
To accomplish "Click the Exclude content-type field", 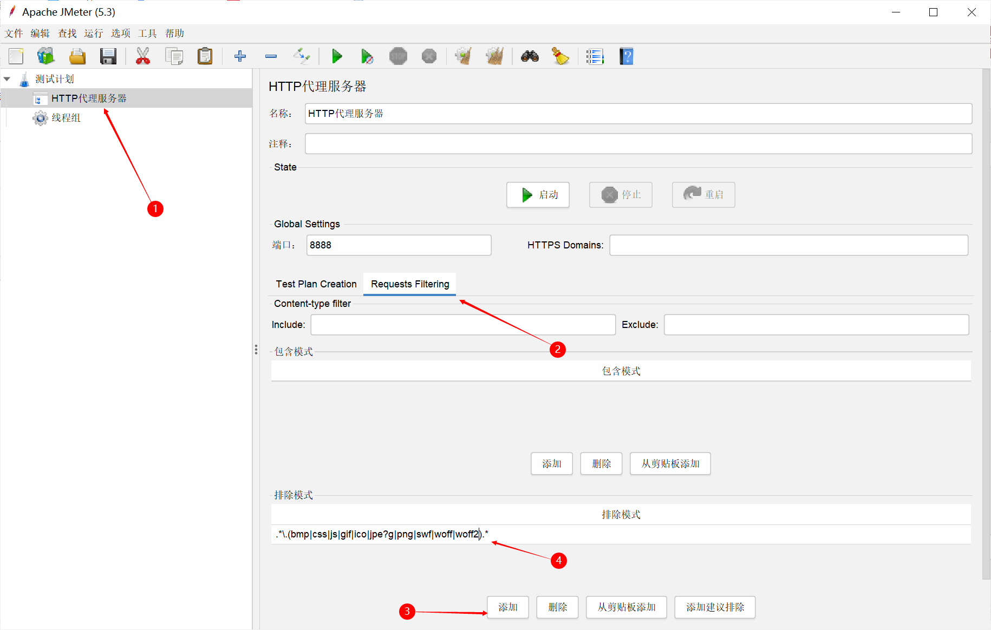I will click(817, 325).
